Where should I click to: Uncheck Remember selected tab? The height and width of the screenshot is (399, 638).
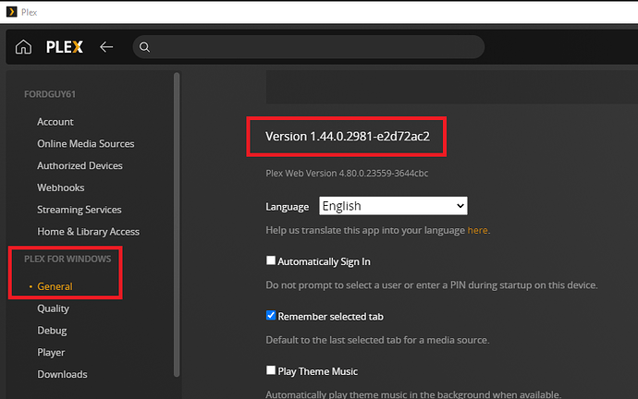tap(271, 315)
